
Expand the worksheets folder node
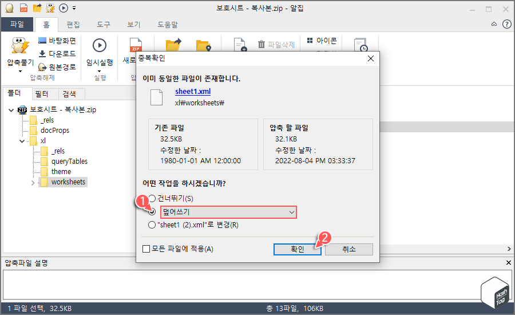33,183
